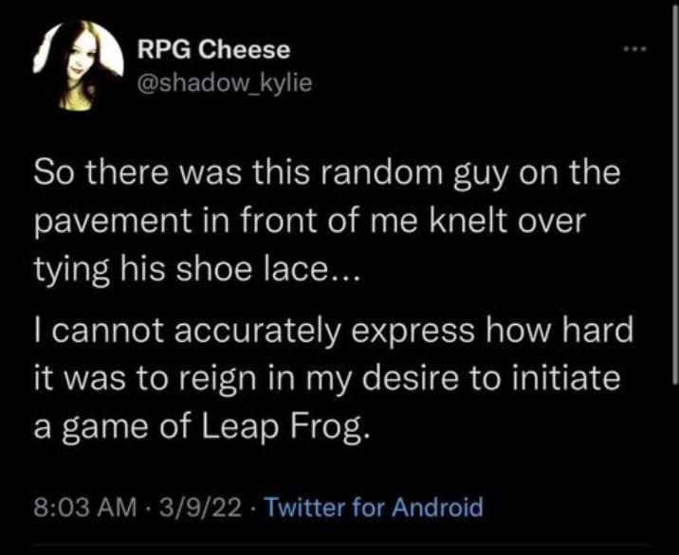Open the RPG Cheese display name
This screenshot has width=679, height=555.
pos(213,48)
